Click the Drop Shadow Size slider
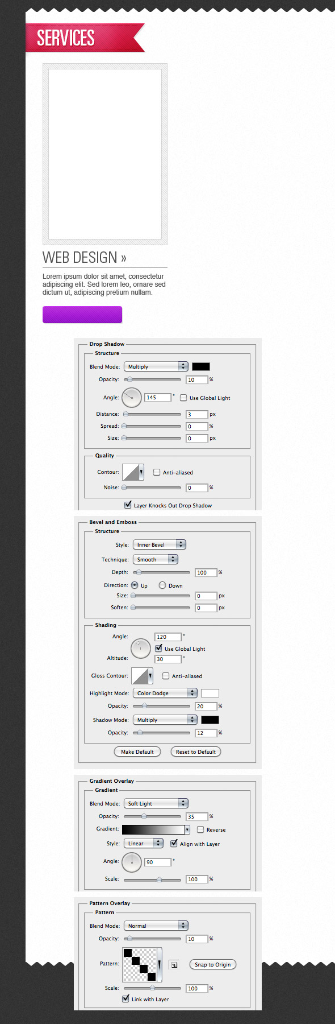Viewport: 335px width, 1024px height. [x=152, y=438]
